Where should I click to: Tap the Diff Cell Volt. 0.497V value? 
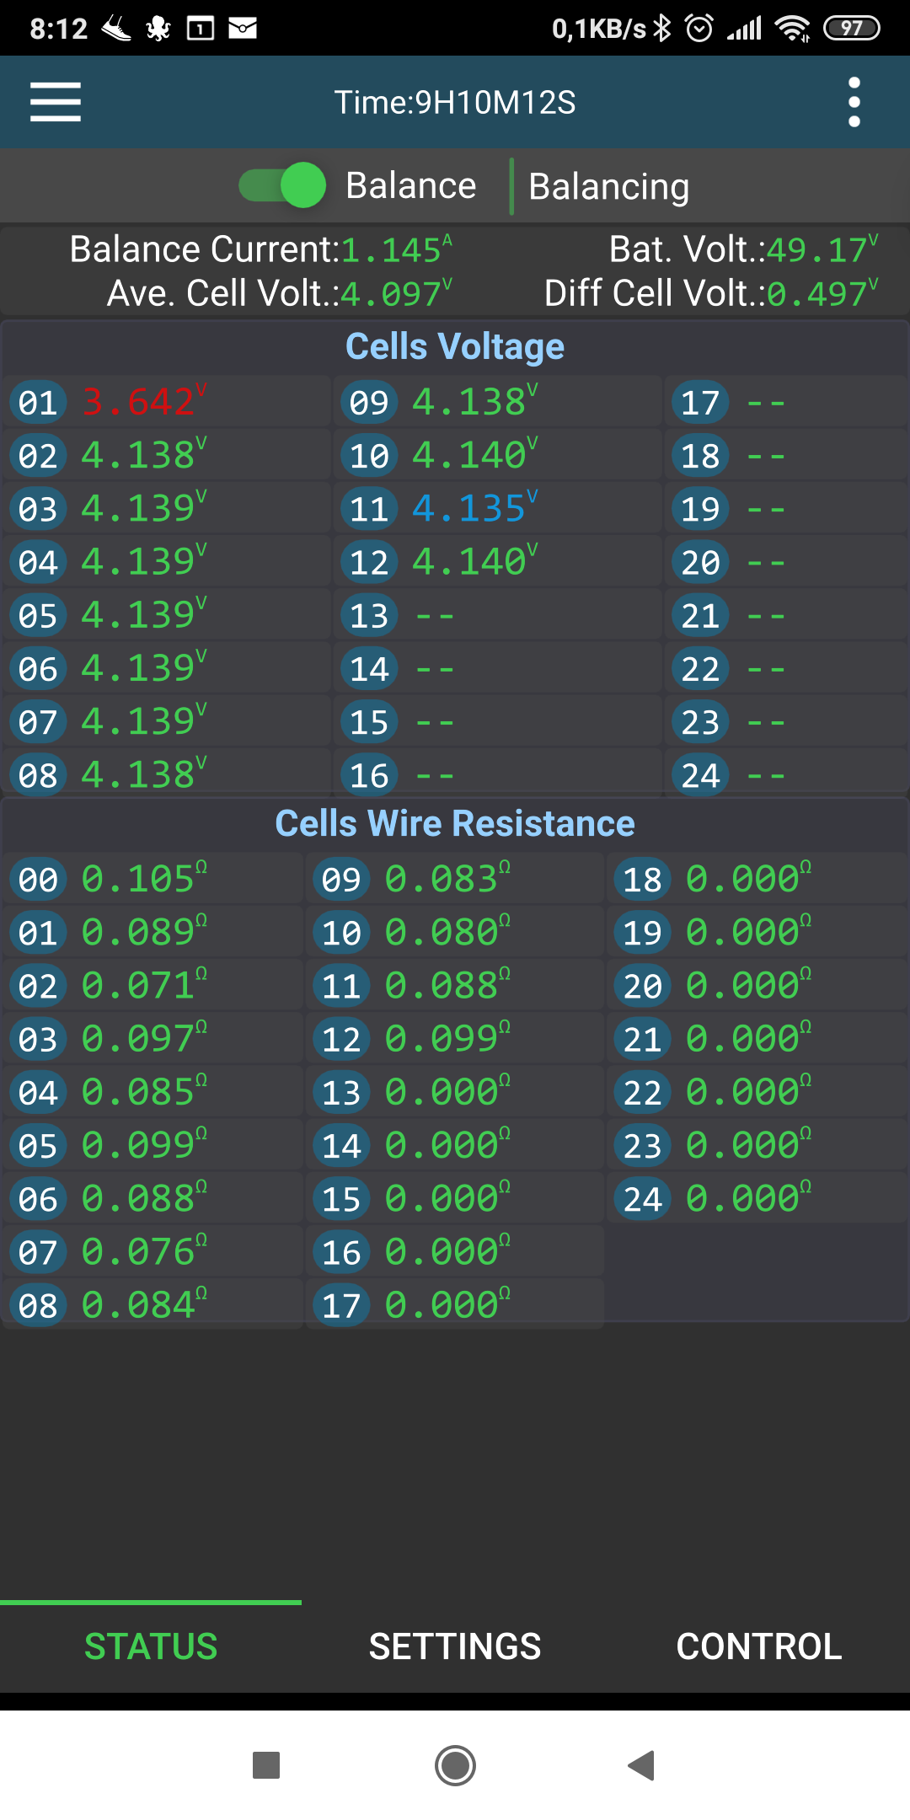[x=822, y=293]
